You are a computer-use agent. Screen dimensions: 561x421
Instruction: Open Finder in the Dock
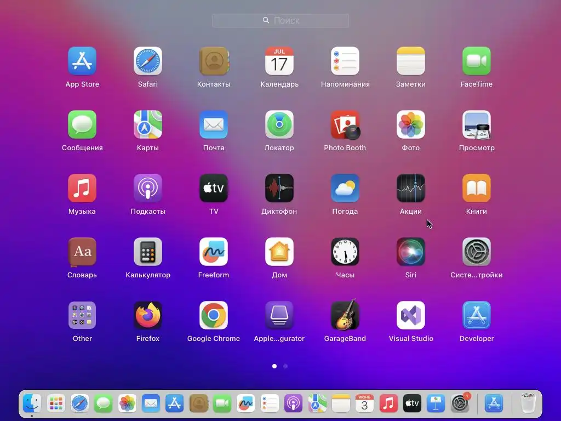point(32,403)
